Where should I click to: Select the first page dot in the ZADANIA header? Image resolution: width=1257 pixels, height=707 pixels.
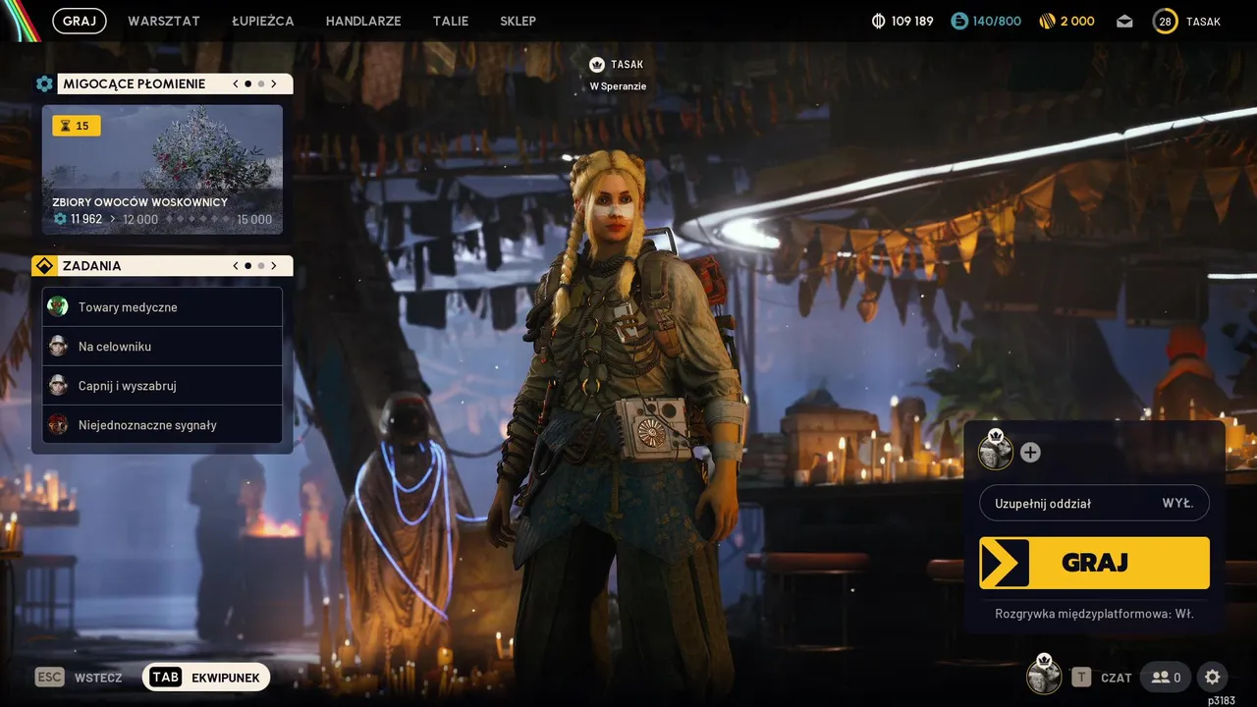click(248, 266)
